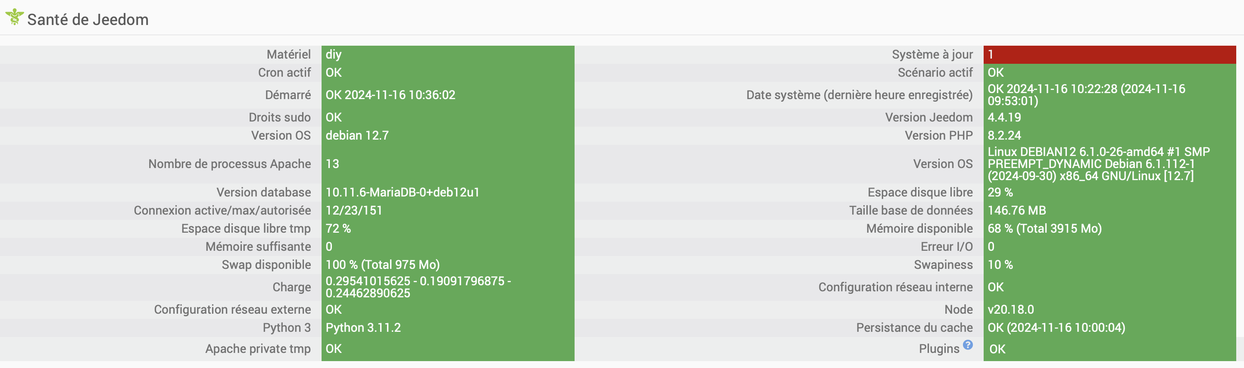This screenshot has width=1244, height=368.
Task: Click the Plugins help question-mark icon
Action: coord(968,345)
